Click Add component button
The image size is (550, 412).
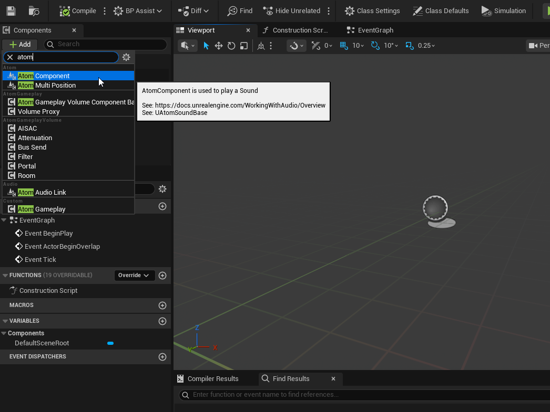(x=21, y=45)
